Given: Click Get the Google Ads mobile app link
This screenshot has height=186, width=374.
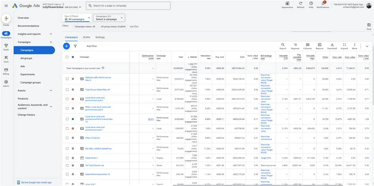Looking at the screenshot, I should click(36, 182).
